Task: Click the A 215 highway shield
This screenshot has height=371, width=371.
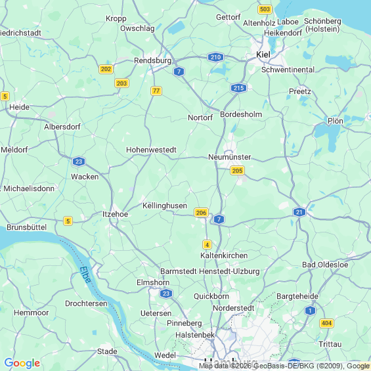Action: coord(238,88)
